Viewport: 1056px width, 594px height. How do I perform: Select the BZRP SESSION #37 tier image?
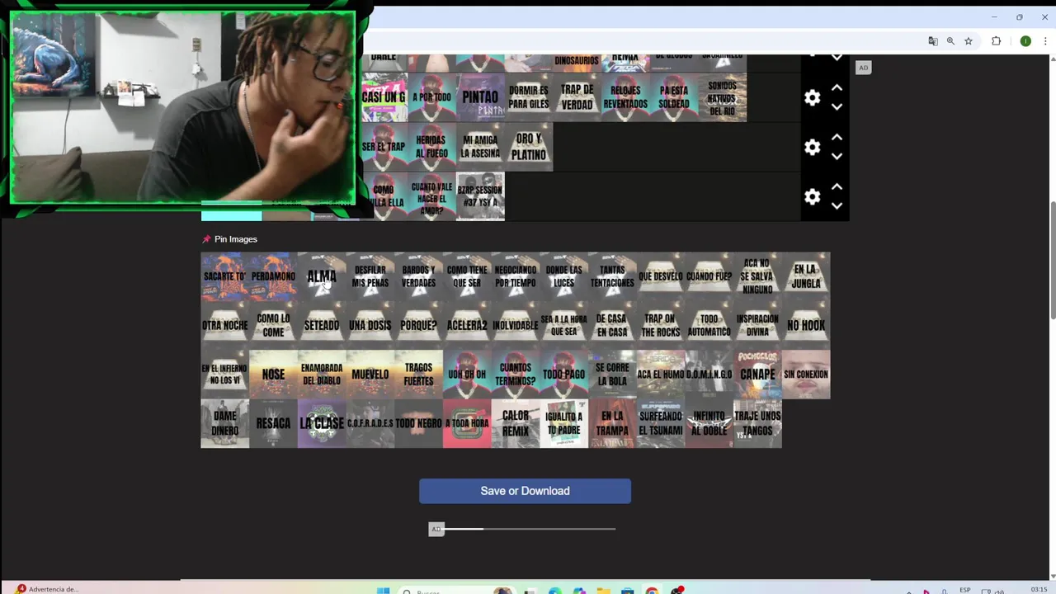point(480,196)
